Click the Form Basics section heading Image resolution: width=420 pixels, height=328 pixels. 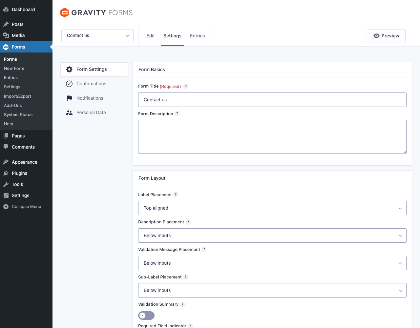coord(152,70)
